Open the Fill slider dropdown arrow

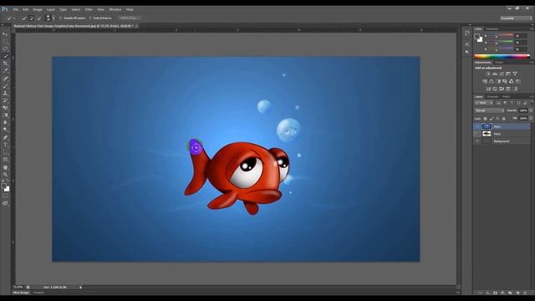[531, 119]
